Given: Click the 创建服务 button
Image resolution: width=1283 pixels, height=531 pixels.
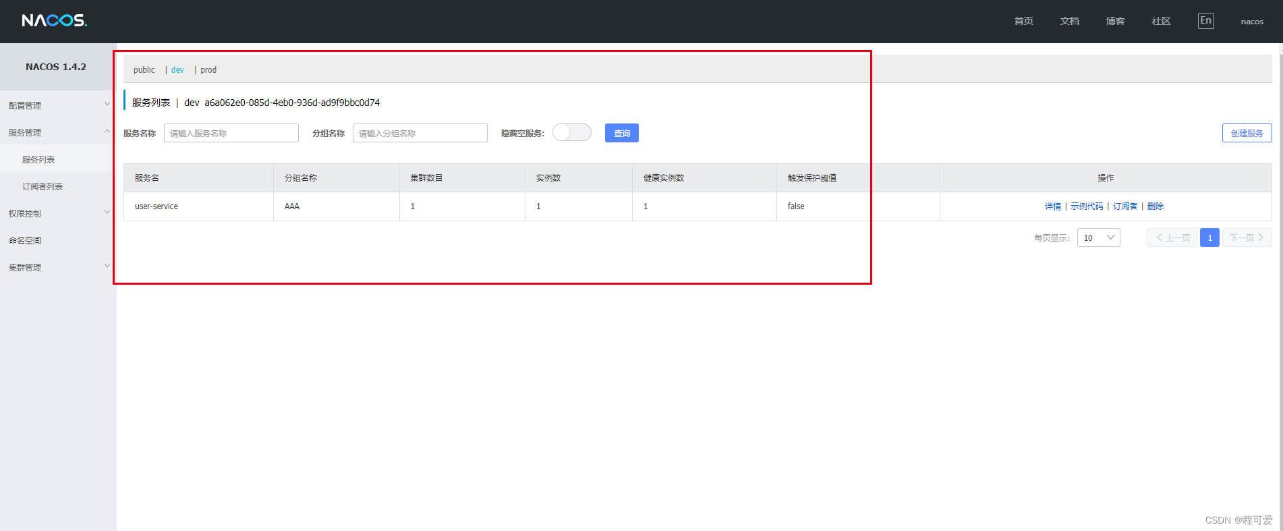Looking at the screenshot, I should [1247, 133].
